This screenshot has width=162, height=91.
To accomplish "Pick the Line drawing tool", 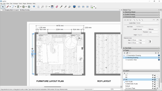I will pyautogui.click(x=7, y=7).
